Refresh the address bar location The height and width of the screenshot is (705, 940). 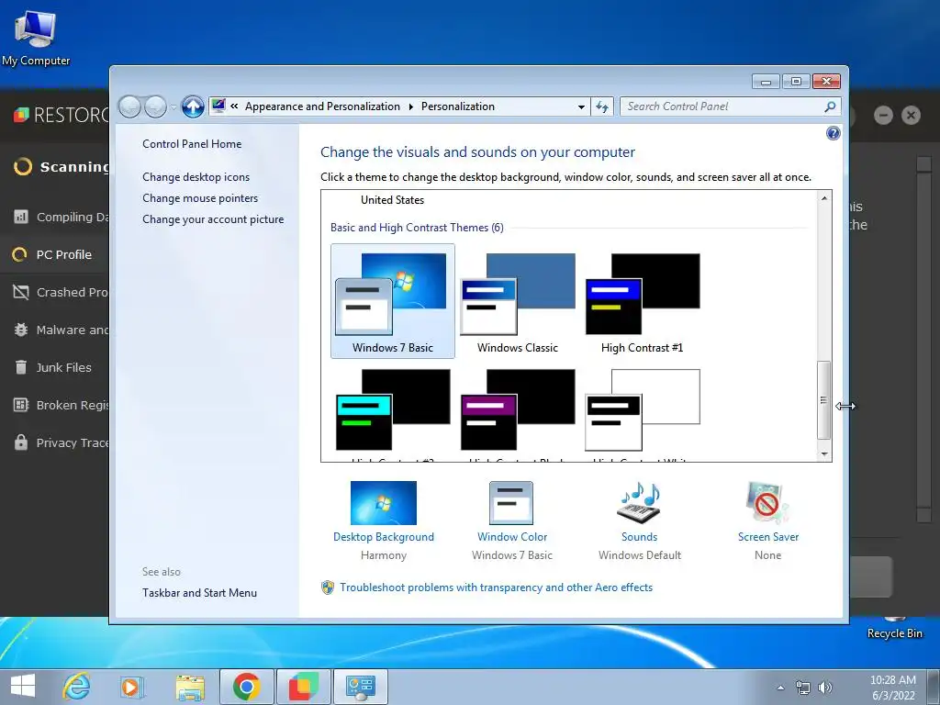[602, 106]
